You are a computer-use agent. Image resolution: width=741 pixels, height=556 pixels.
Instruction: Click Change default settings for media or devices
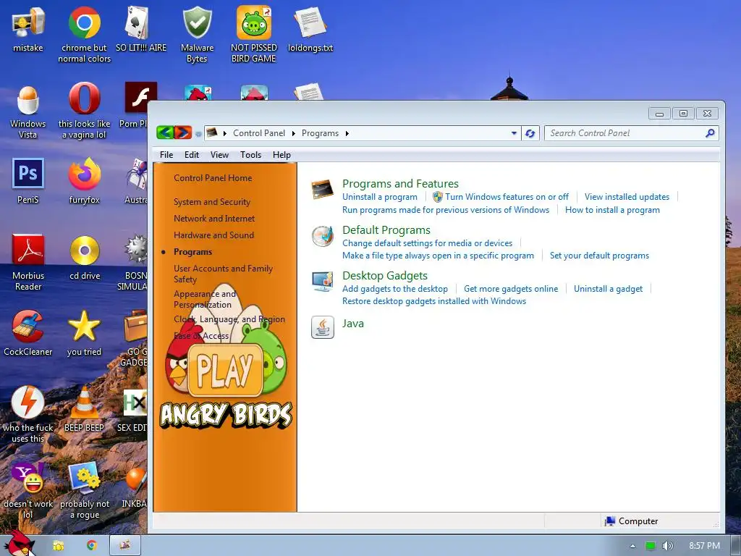(x=427, y=243)
